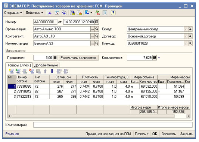This screenshot has width=199, height=142.
Task: Select wagon number 74822313 cell
Action: coord(25,96)
